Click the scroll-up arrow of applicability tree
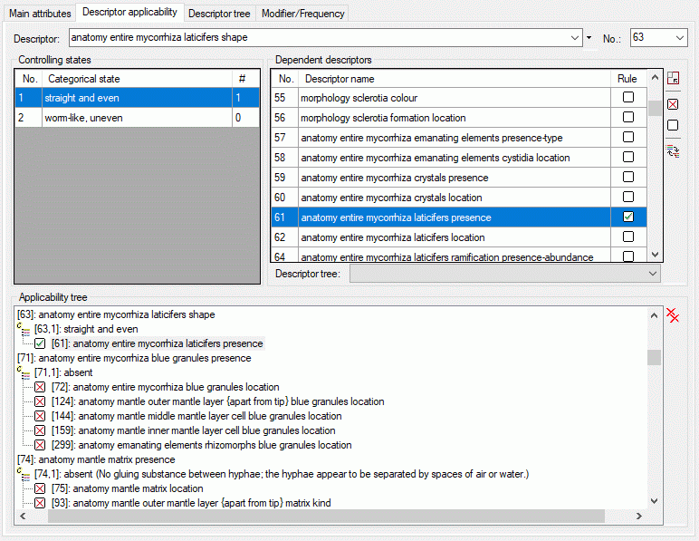This screenshot has width=699, height=541. (x=654, y=315)
